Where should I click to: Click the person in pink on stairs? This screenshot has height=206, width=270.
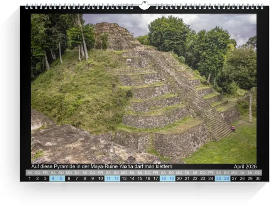(x=233, y=129)
